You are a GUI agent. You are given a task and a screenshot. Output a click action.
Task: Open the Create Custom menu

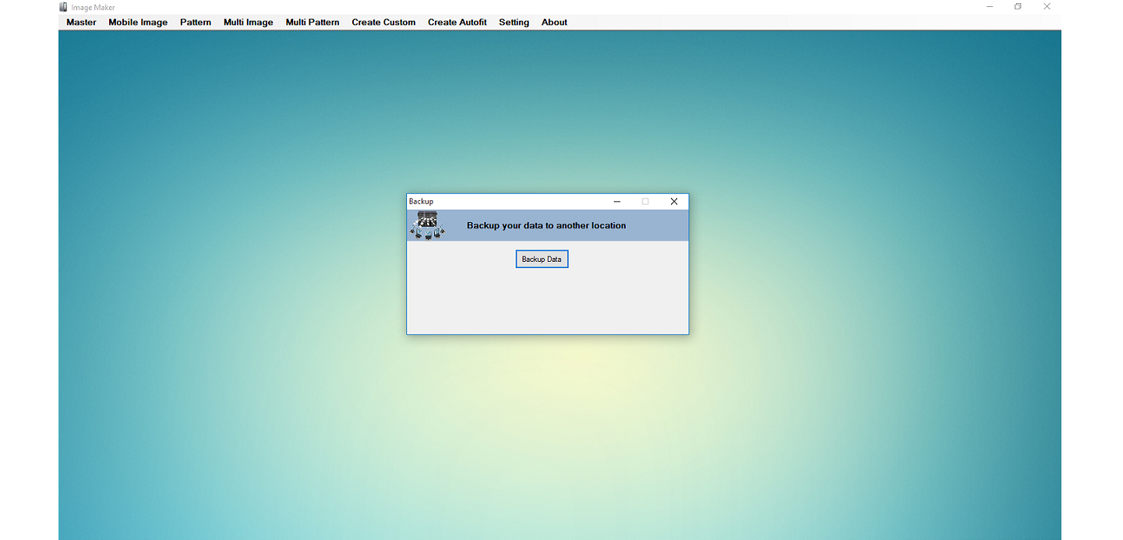383,23
